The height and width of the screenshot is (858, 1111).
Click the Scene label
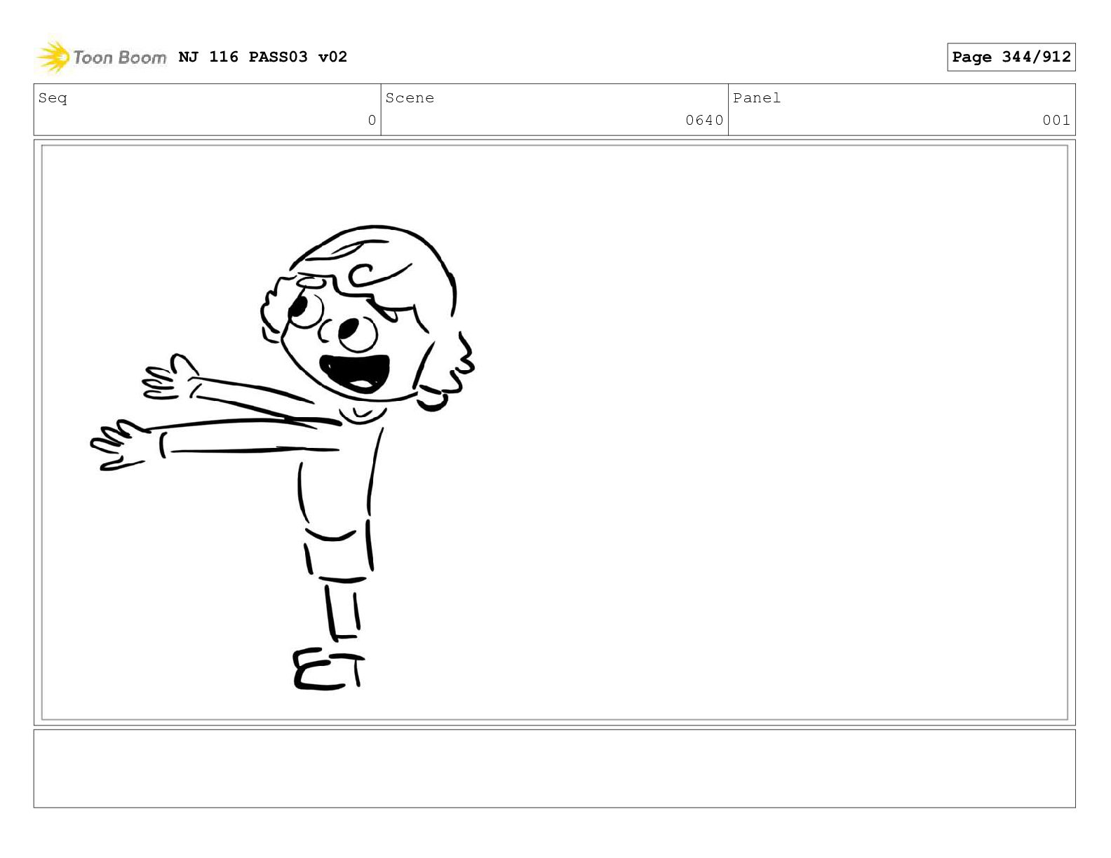(410, 98)
